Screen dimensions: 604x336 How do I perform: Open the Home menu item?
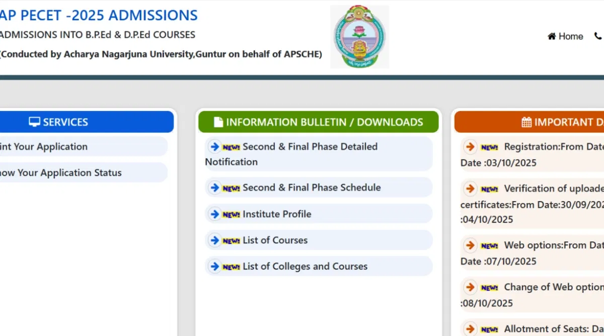[x=570, y=36]
